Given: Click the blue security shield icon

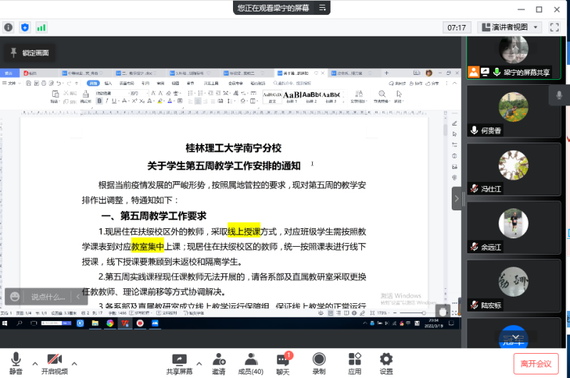Looking at the screenshot, I should 25,27.
